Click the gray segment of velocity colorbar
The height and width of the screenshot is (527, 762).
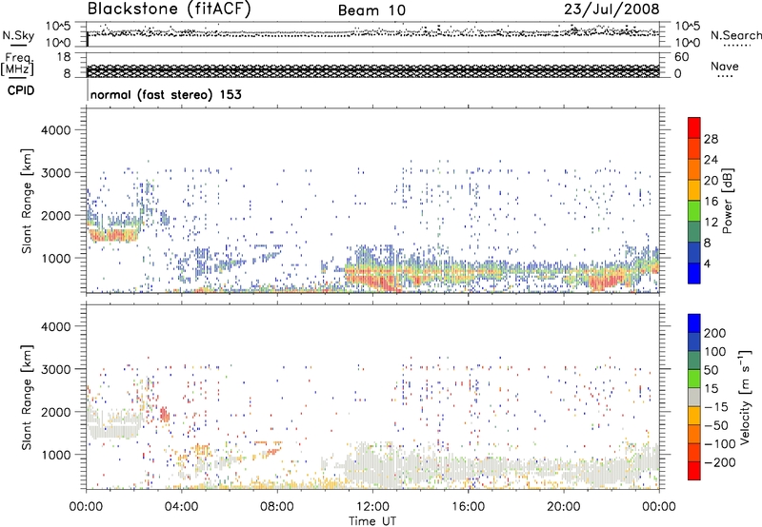coord(694,398)
